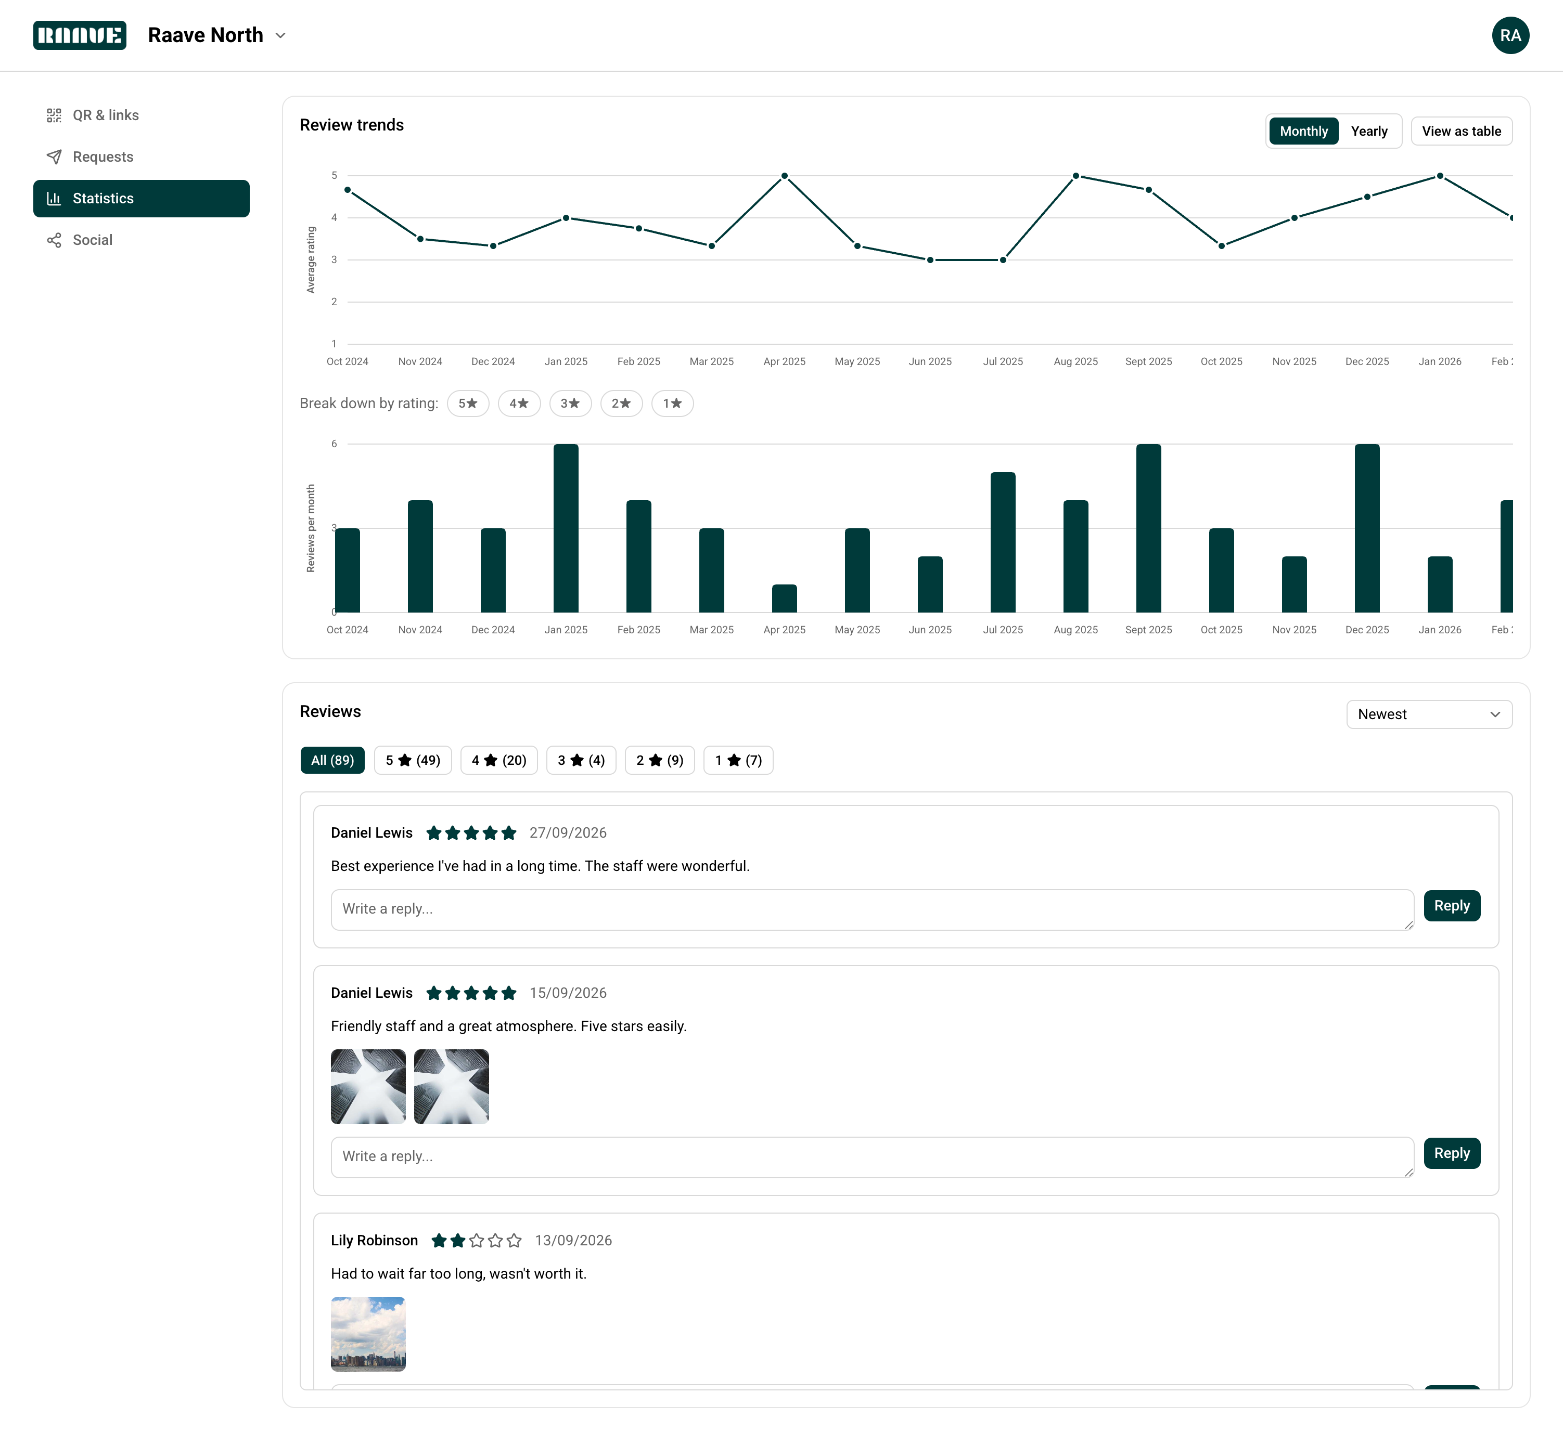Focus reply field under 15/09/2026 review

pos(872,1157)
